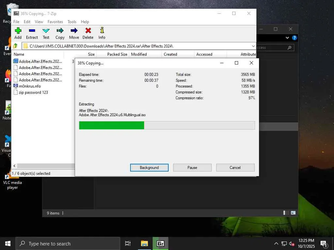Select the third Adobe.After.Effects.202... file row
The width and height of the screenshot is (334, 250).
pos(40,74)
